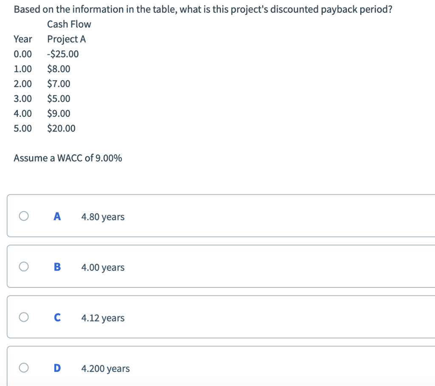This screenshot has width=435, height=386.
Task: Click the '-$25.00' cash flow value
Action: pos(62,54)
